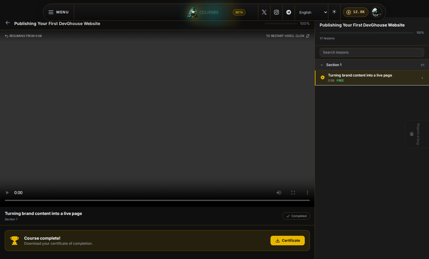Open the X (Twitter) social link
Viewport: 429px width, 259px height.
click(x=264, y=12)
